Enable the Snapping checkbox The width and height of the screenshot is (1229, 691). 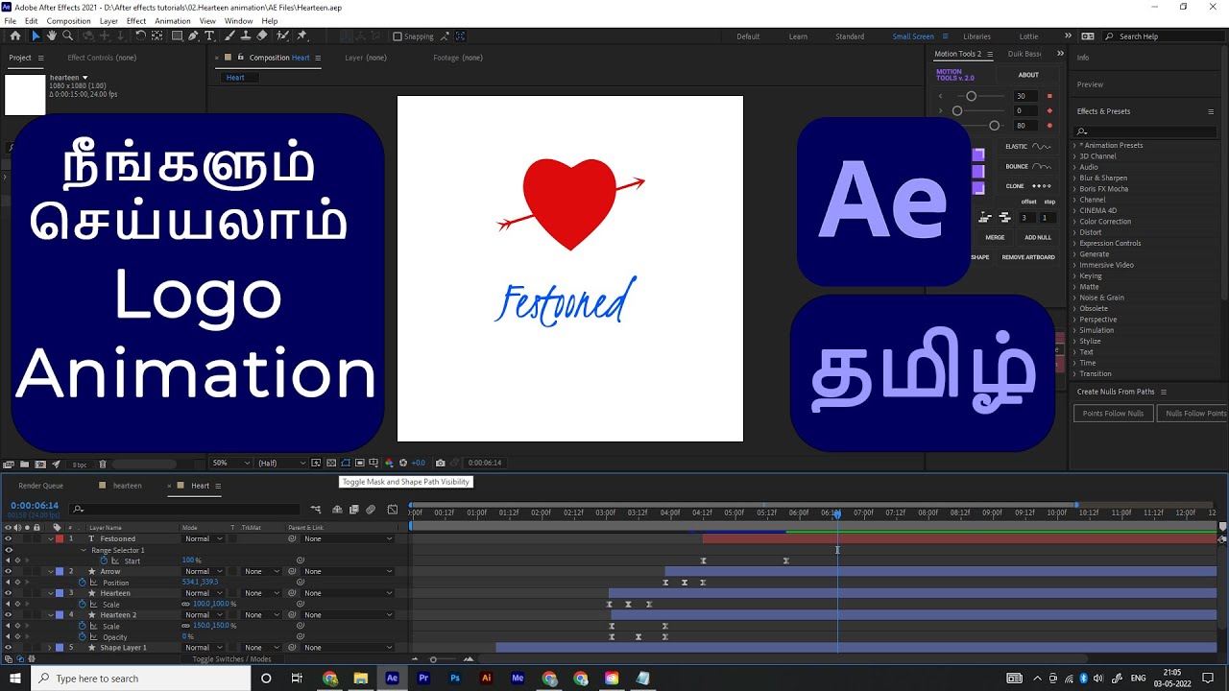pos(398,36)
